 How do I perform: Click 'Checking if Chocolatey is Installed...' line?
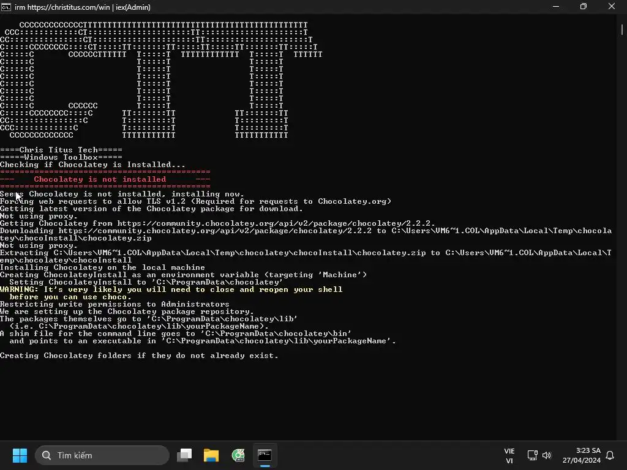click(93, 165)
